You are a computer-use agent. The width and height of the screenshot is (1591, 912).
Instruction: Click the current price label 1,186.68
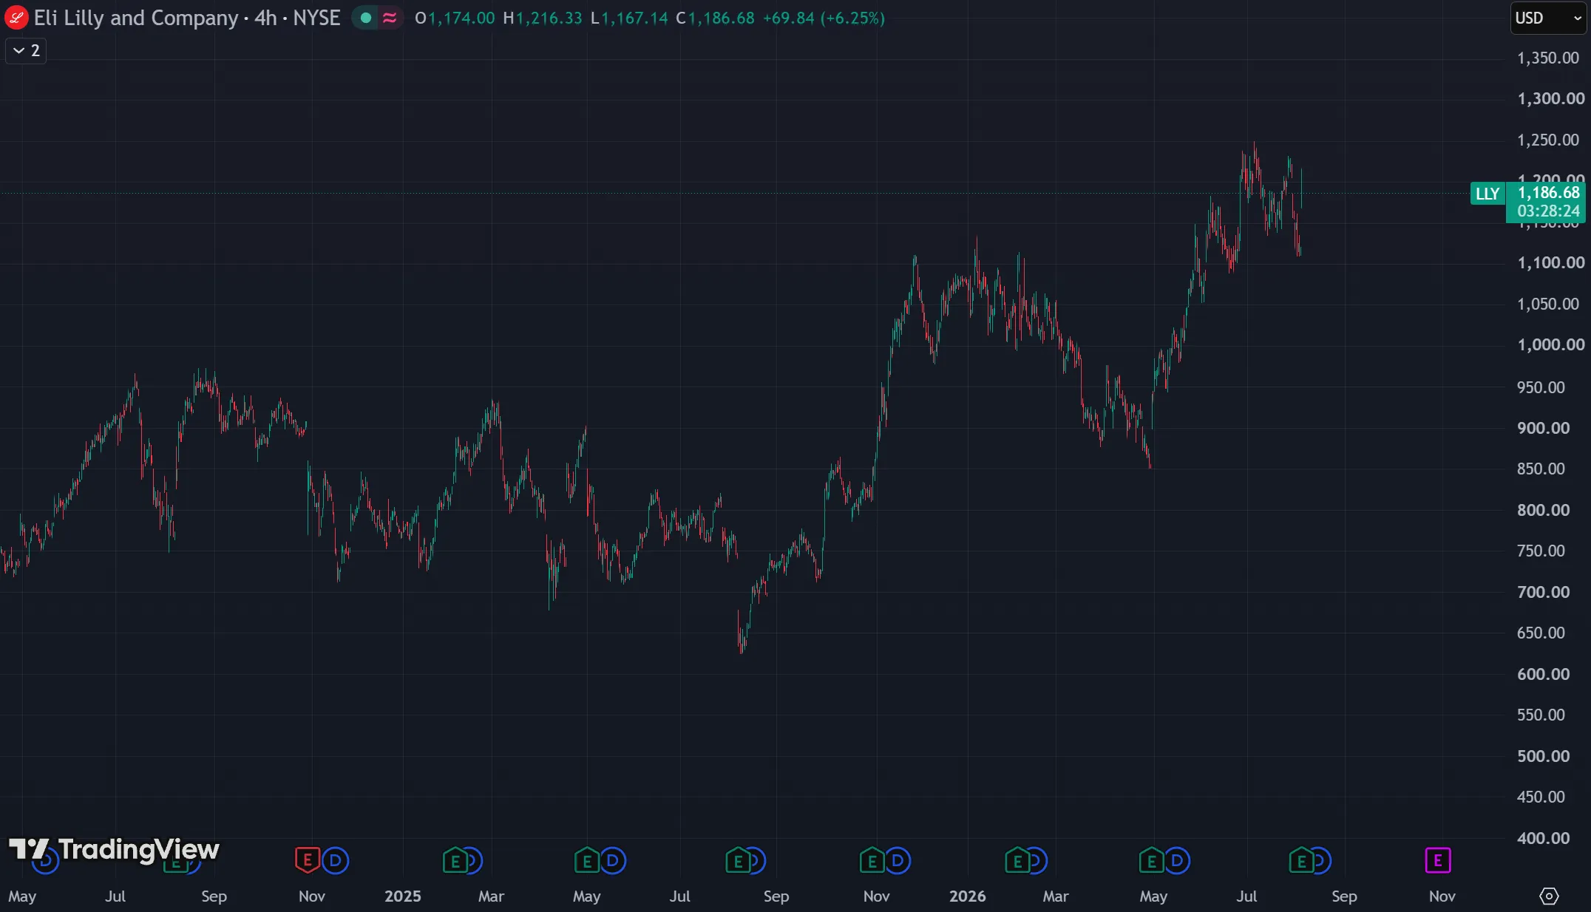pos(1549,192)
